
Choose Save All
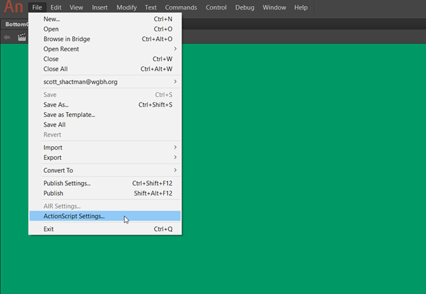105,124
